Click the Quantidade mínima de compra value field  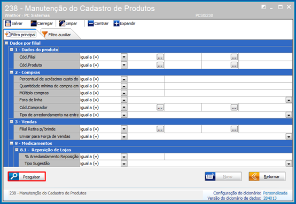(146, 86)
